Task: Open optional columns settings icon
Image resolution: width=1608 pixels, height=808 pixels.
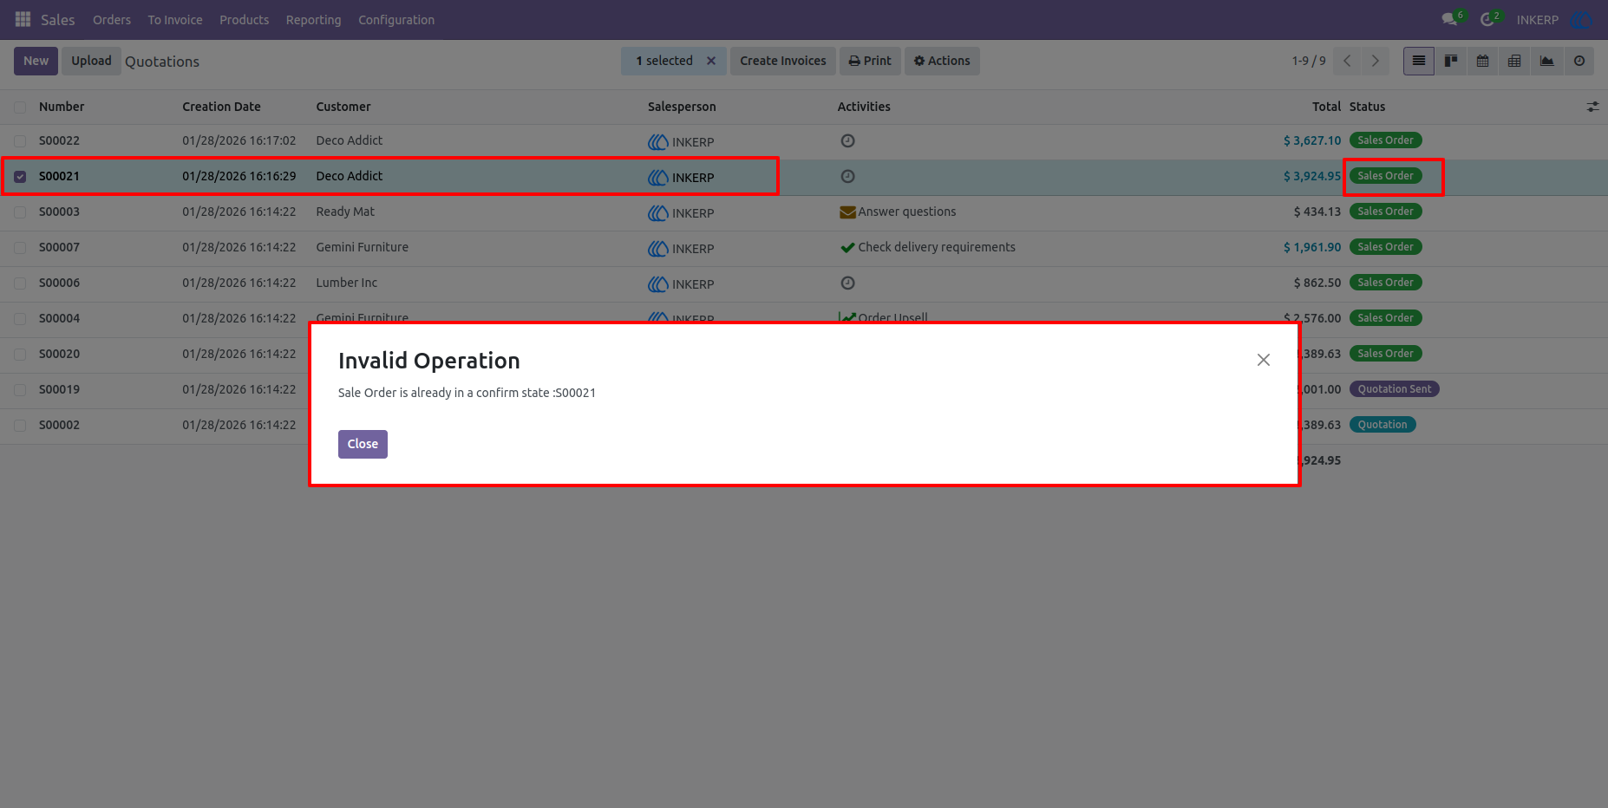Action: coord(1592,107)
